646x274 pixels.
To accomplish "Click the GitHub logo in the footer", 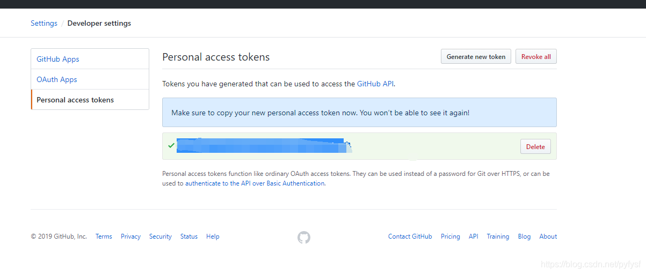I will (x=304, y=237).
